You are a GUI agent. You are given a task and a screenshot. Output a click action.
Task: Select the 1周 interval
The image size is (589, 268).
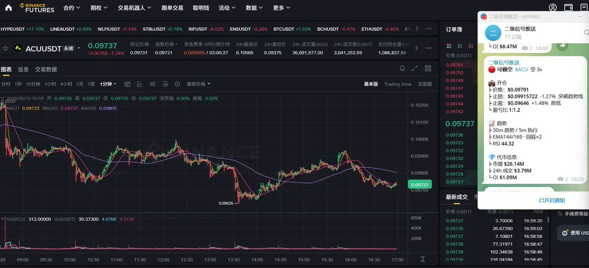pyautogui.click(x=91, y=84)
